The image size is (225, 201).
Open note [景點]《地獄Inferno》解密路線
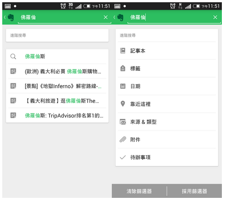tap(57, 86)
